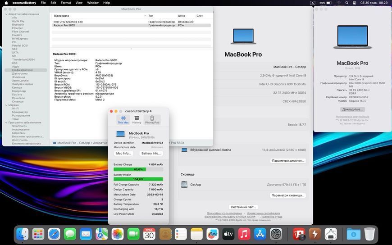Open Photo Booth from the Dock
Viewport: 392px width, 245px height.
click(299, 234)
